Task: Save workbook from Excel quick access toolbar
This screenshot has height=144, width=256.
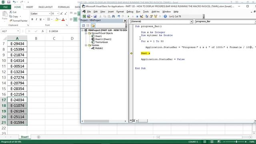Action: click(x=9, y=2)
